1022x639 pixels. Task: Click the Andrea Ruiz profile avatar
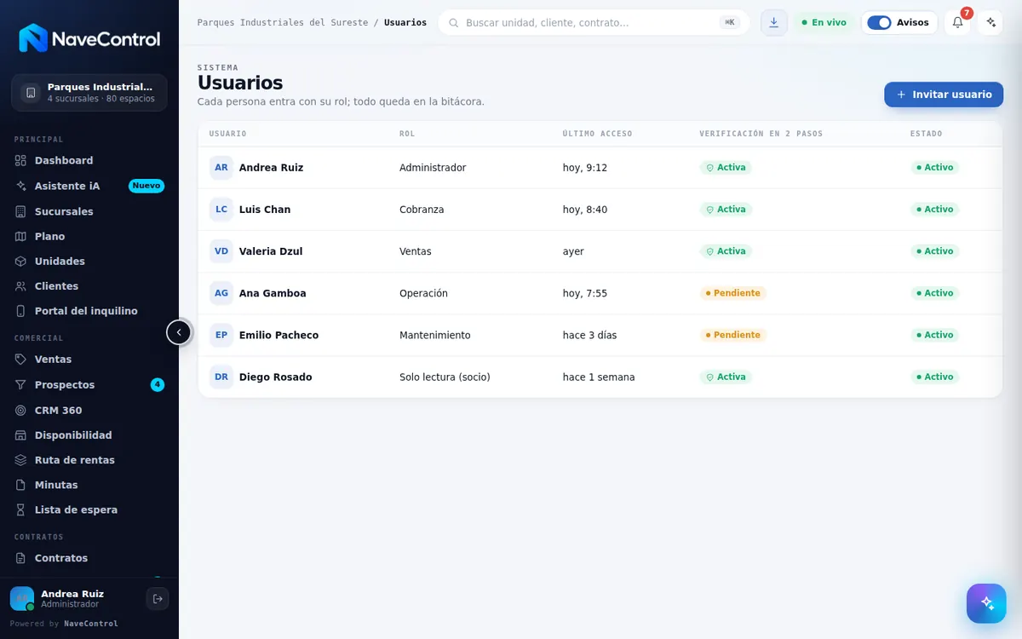[22, 599]
